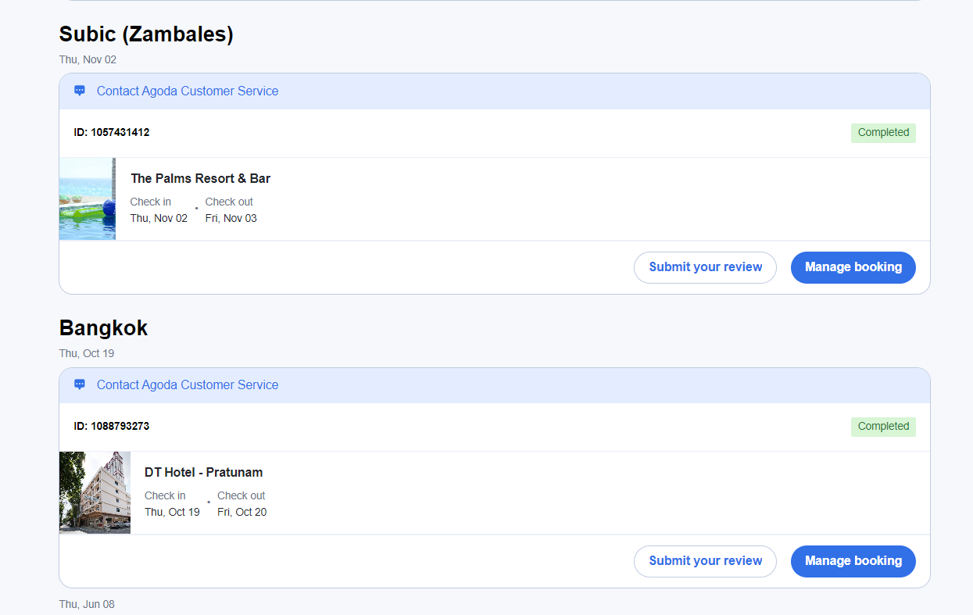Manage booking for The Palms Resort & Bar
The image size is (973, 615).
click(x=853, y=267)
